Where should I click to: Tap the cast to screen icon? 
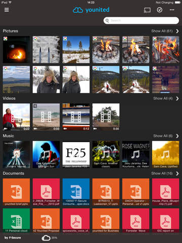tap(147, 10)
